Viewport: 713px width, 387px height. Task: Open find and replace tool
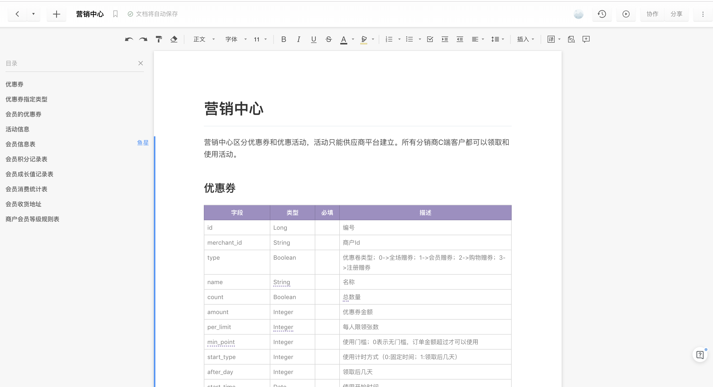pos(571,39)
